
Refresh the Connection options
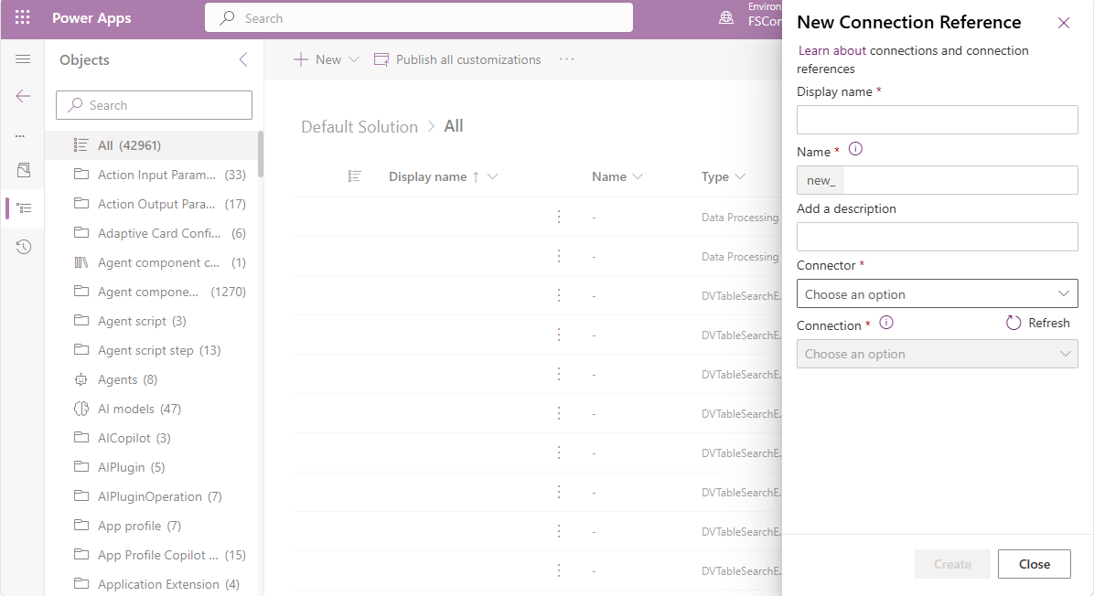pyautogui.click(x=1038, y=323)
